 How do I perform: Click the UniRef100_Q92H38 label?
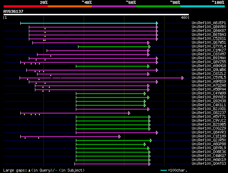click(209, 101)
